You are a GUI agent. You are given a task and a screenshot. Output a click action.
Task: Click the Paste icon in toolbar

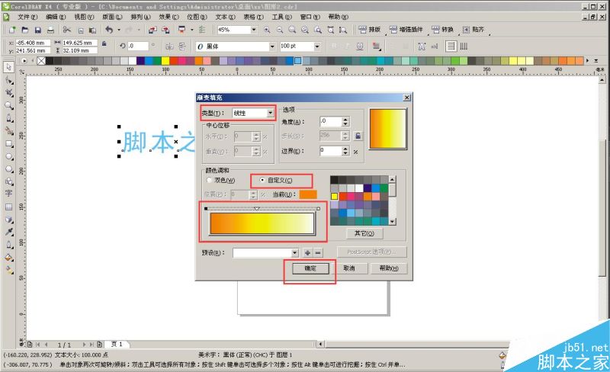pos(92,30)
